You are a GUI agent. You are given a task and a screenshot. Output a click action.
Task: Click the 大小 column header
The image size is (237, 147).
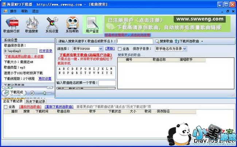[x=133, y=112]
